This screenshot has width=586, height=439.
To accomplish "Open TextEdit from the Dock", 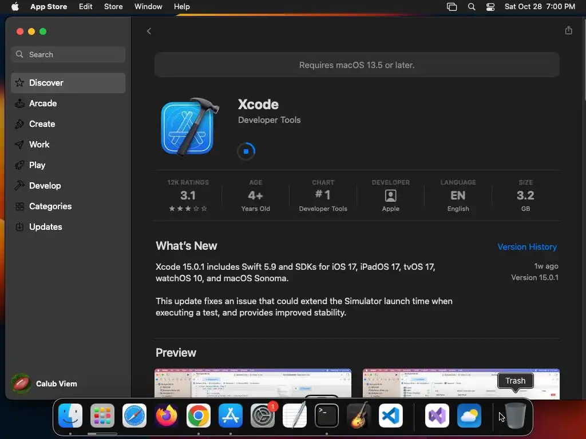I will pos(295,416).
